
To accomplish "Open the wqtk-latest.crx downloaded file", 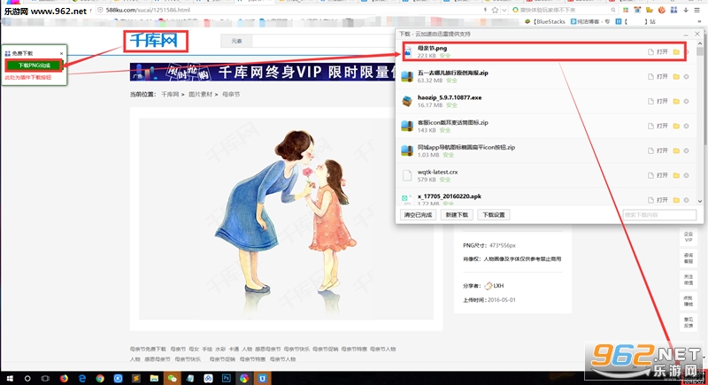I will [x=658, y=175].
